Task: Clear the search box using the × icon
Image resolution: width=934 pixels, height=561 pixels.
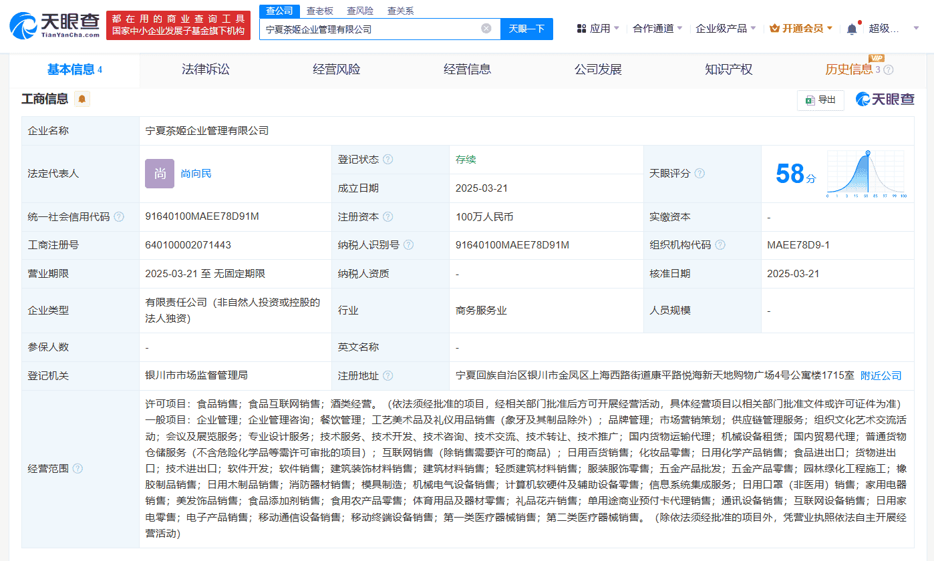Action: pyautogui.click(x=486, y=29)
